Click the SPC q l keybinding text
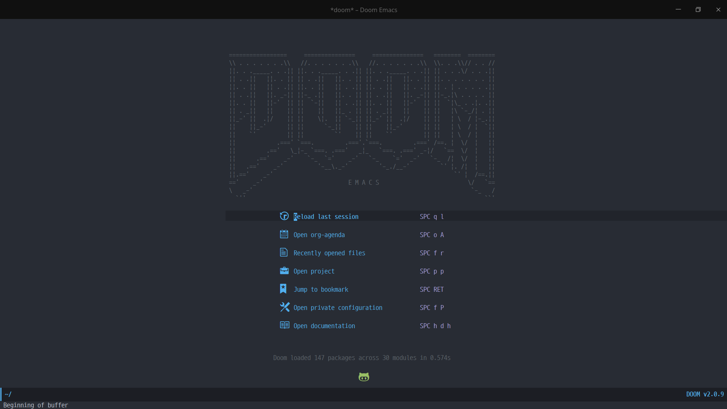The height and width of the screenshot is (409, 727). (432, 217)
